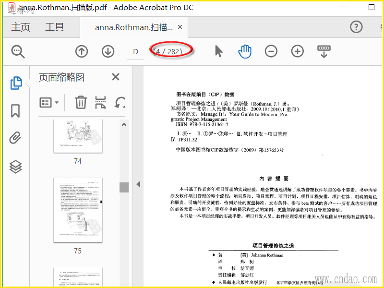Go to next page with down arrow

(x=108, y=52)
